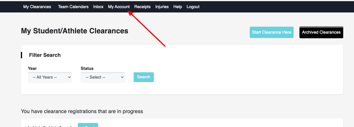Expand the Status dropdown showing Select

click(103, 77)
